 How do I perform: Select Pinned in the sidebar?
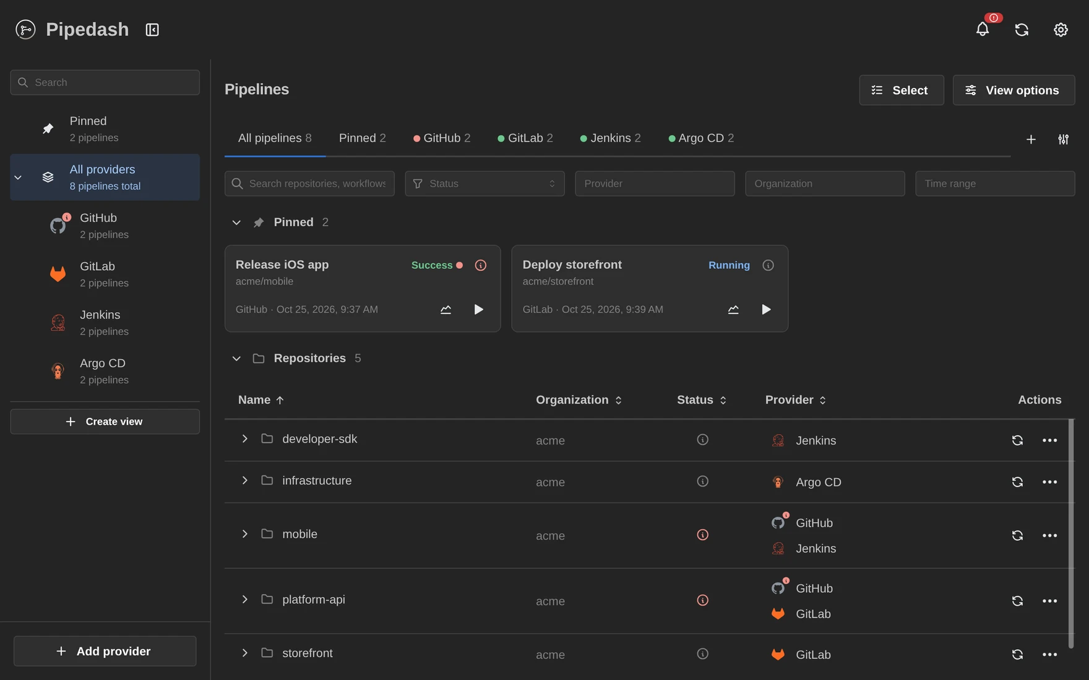105,129
